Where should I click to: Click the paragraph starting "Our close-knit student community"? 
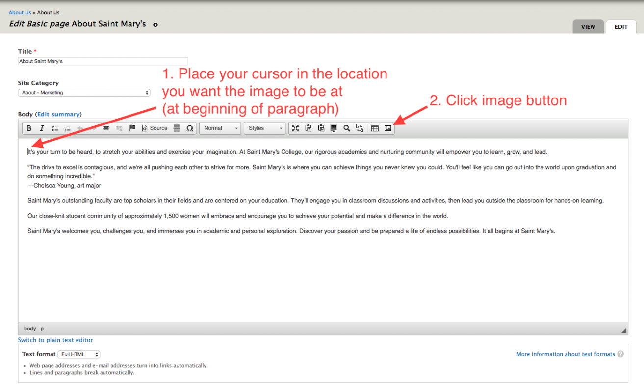click(x=238, y=216)
